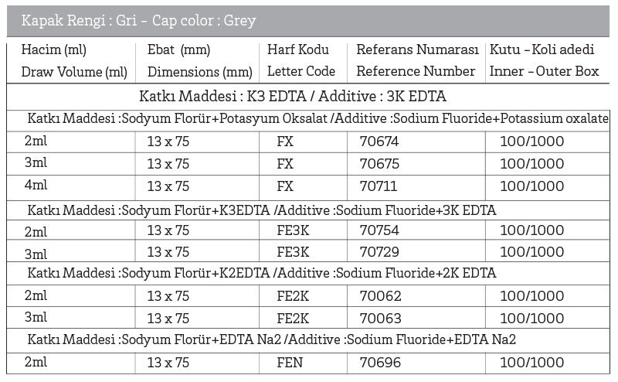The image size is (618, 382).
Task: Click the grey 'Kapak Rengi : Gri' title bar
Action: [309, 21]
